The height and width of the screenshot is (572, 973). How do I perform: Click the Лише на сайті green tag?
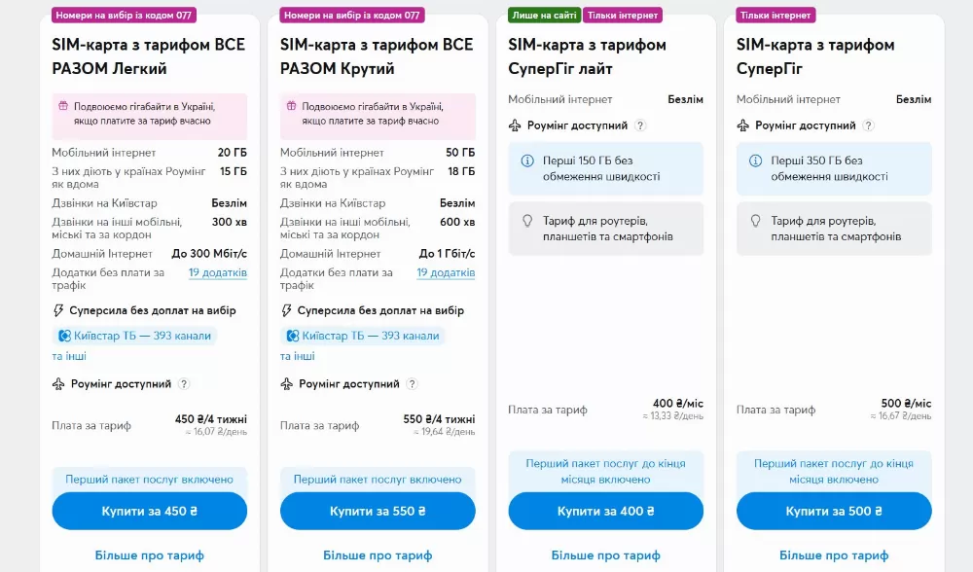[x=544, y=16]
